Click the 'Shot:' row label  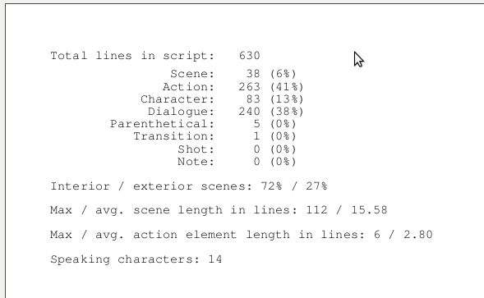(196, 149)
